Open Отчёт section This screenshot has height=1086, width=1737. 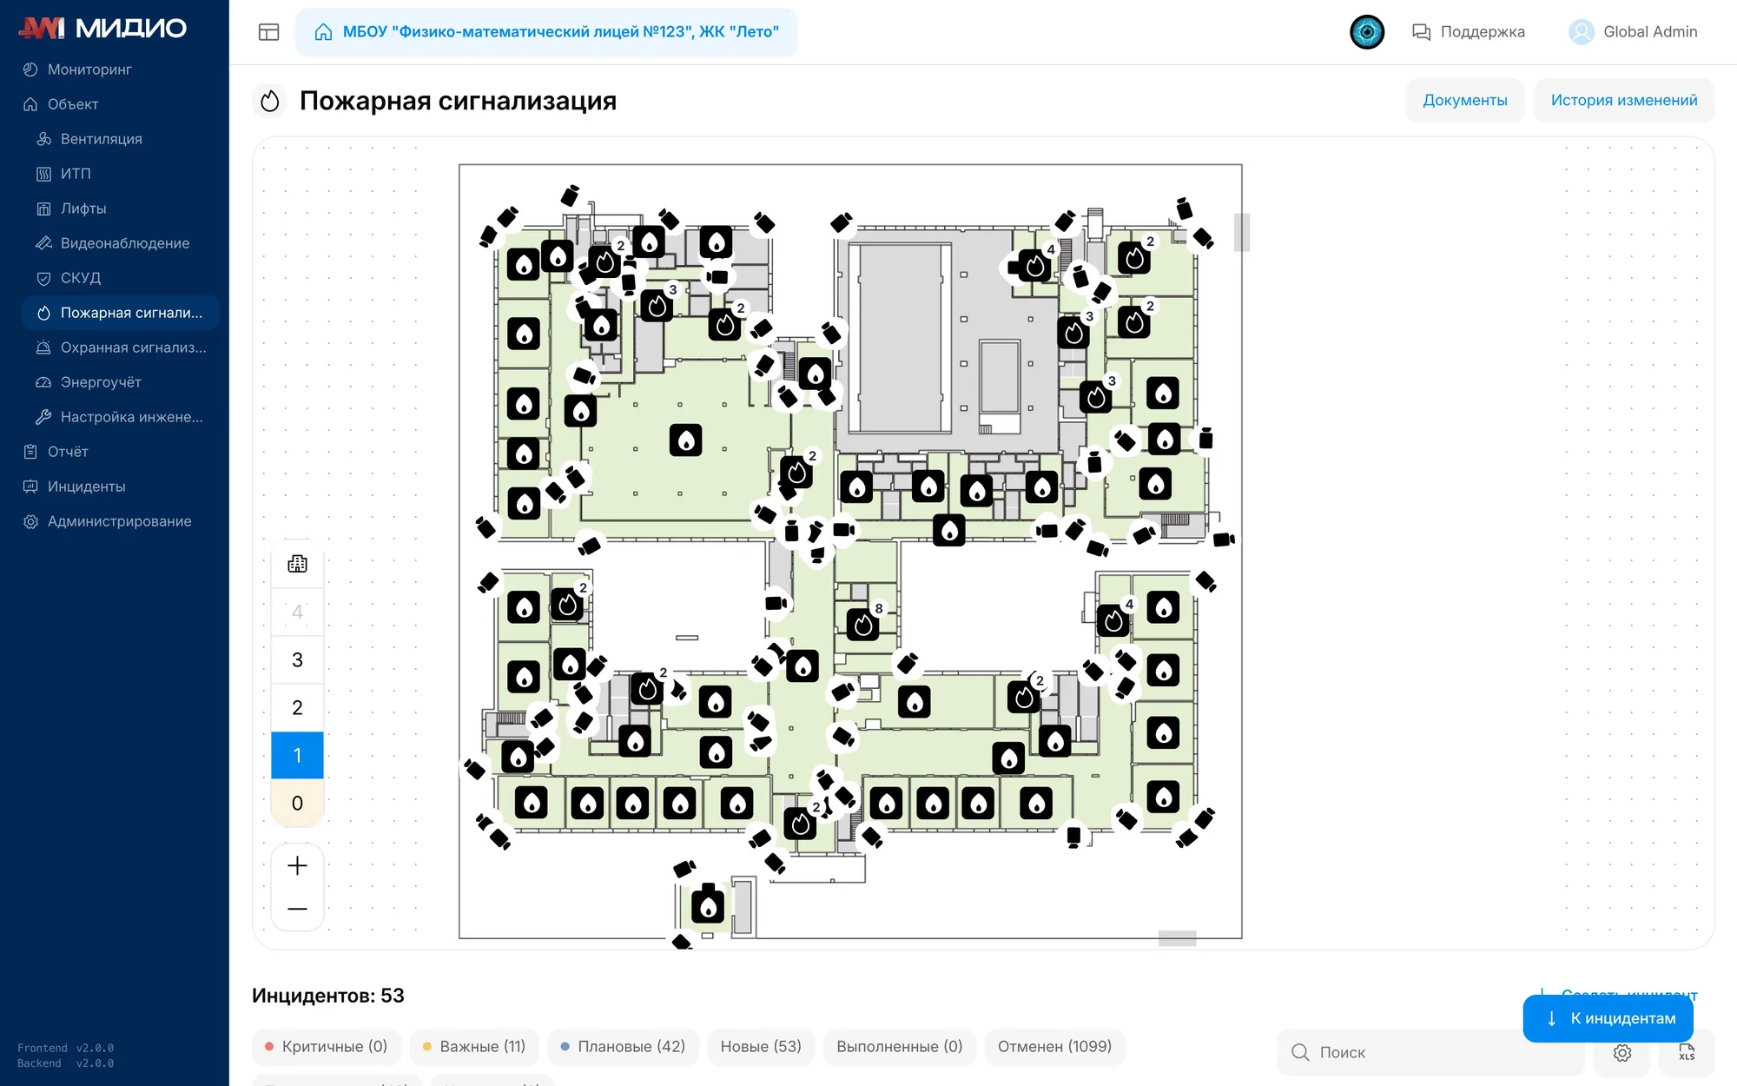[68, 452]
